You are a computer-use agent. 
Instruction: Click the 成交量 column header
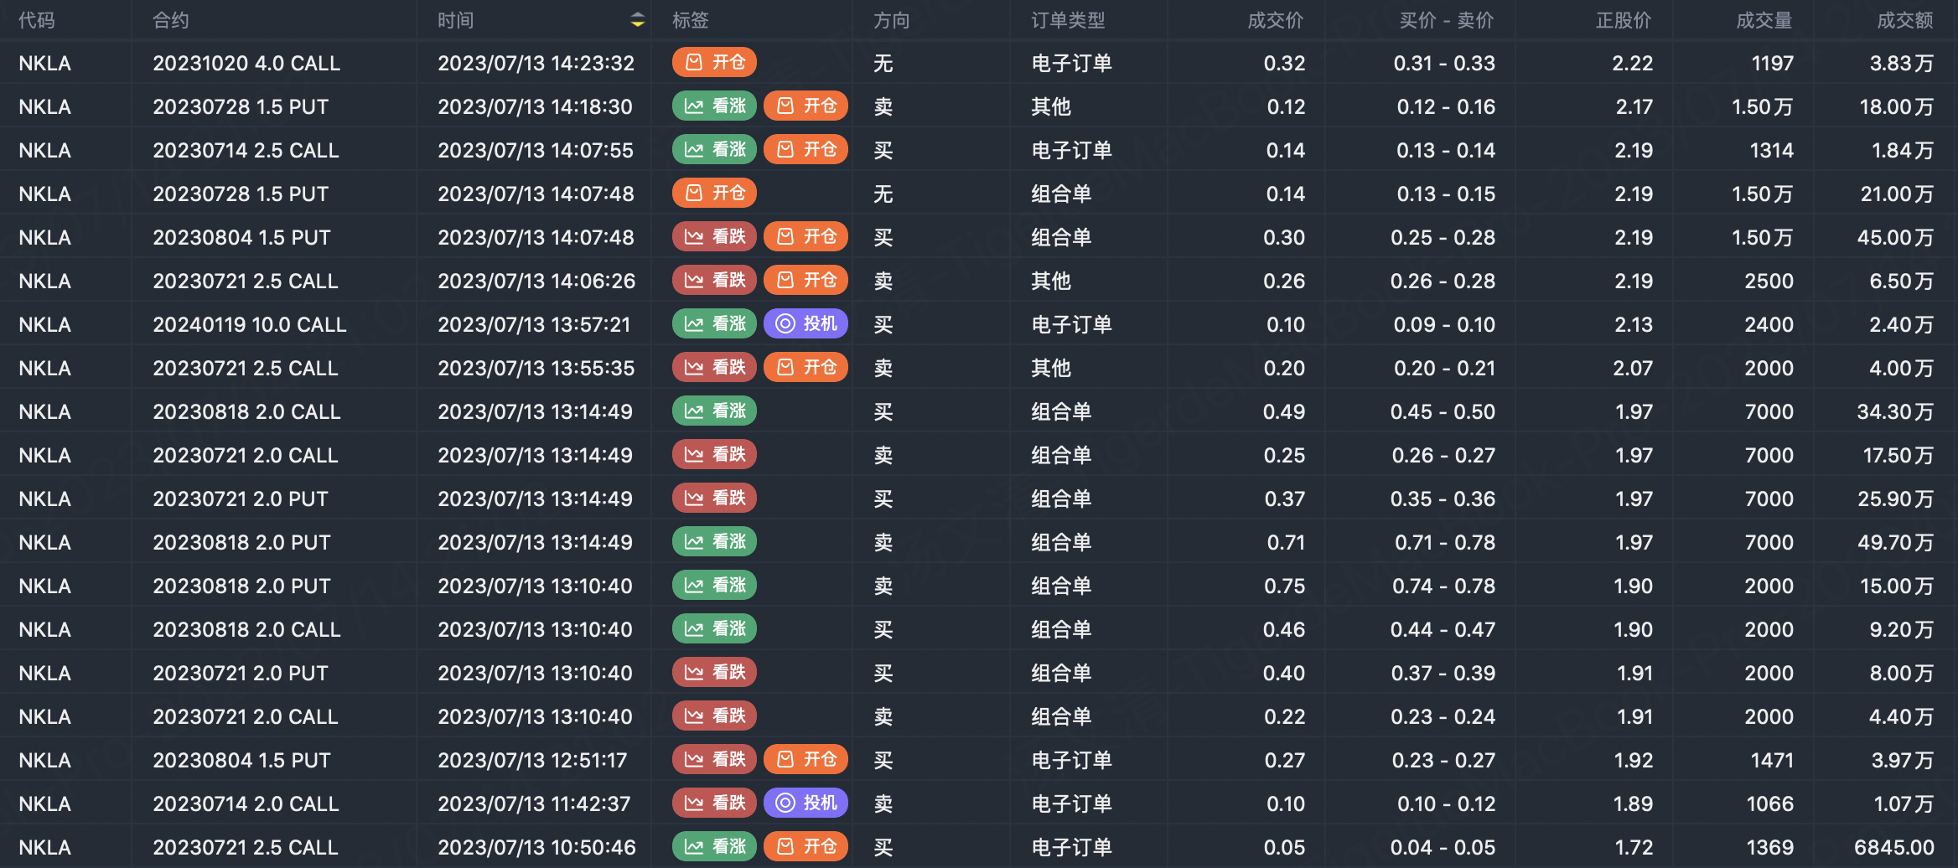(1764, 20)
